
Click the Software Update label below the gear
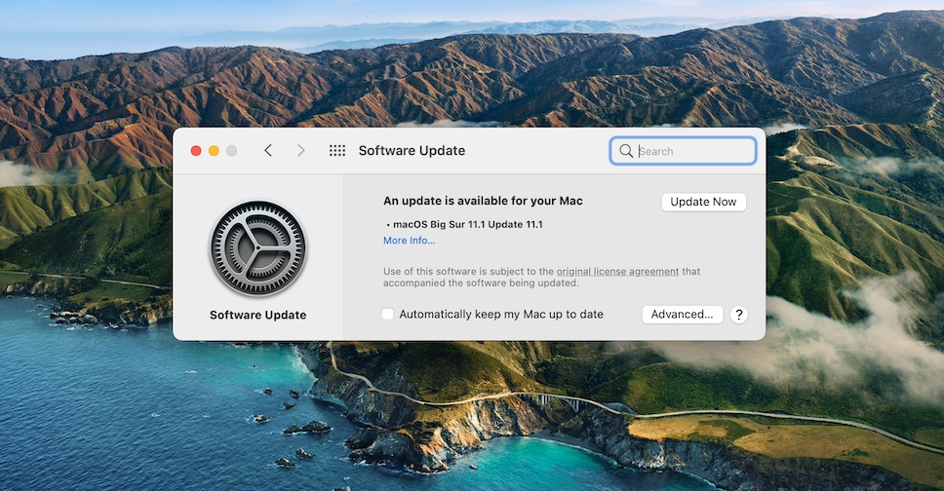pyautogui.click(x=257, y=316)
